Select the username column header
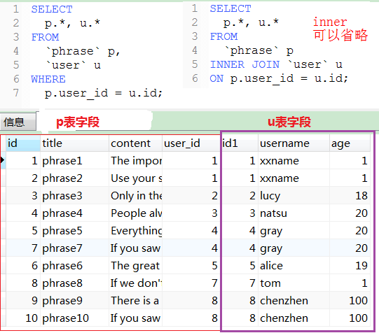The width and height of the screenshot is (379, 333). [294, 143]
